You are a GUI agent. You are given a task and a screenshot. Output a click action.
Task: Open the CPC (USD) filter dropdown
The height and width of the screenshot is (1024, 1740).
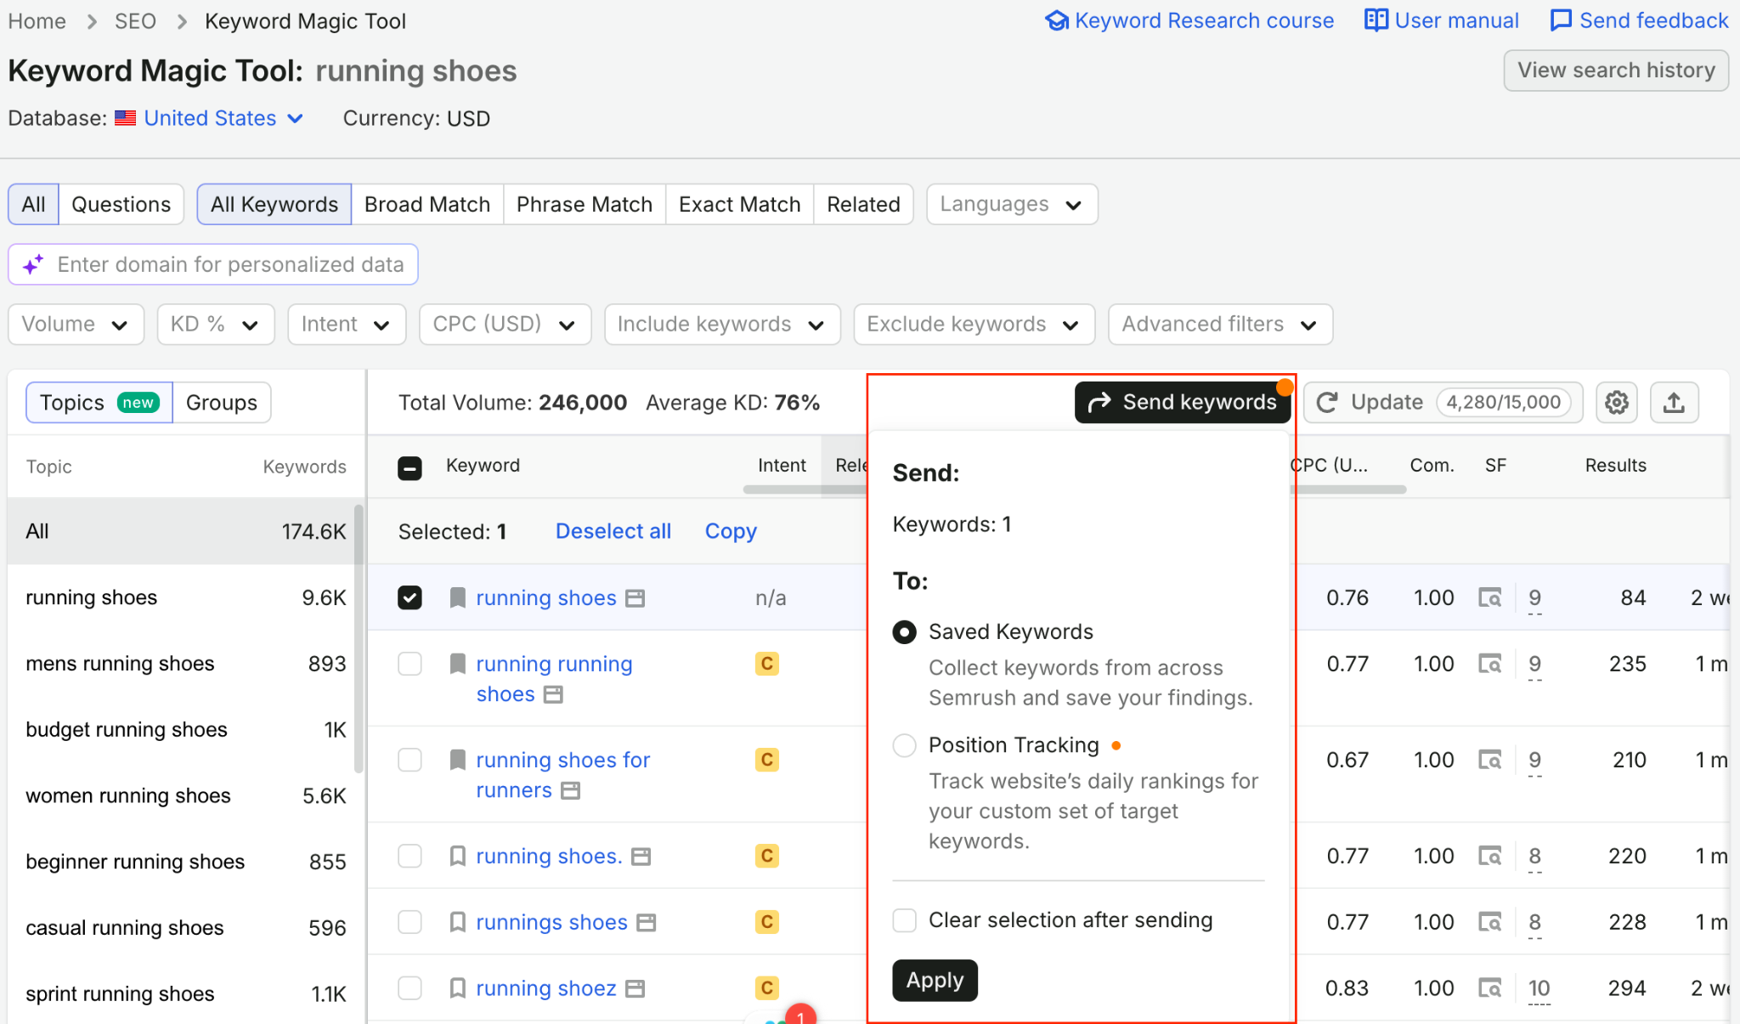[x=505, y=325]
